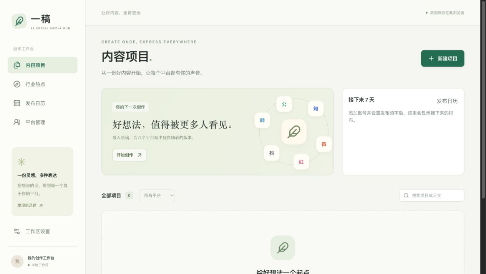Click the 工作区设置 sliders icon
486x274 pixels.
coord(17,231)
